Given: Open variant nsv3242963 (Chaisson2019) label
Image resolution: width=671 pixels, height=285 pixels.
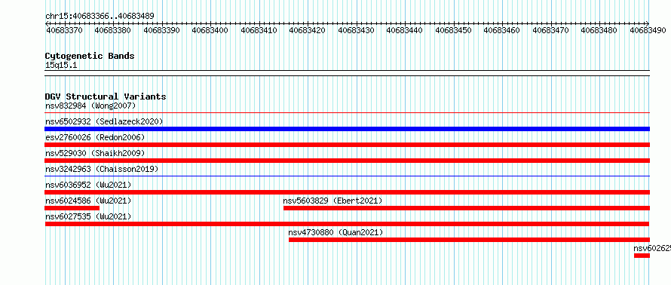Looking at the screenshot, I should pos(102,169).
